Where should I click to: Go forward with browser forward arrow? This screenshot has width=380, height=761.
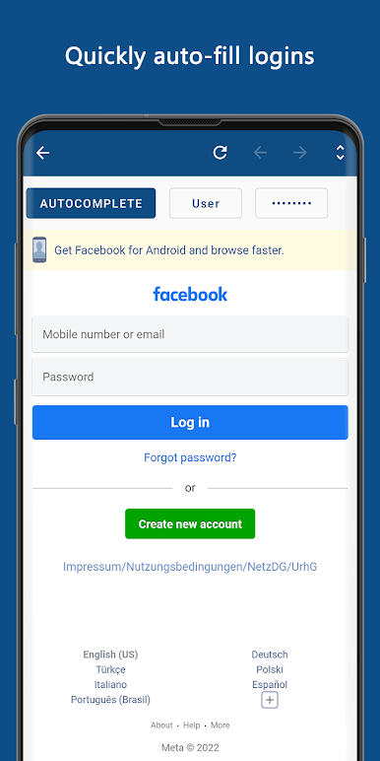tap(300, 153)
